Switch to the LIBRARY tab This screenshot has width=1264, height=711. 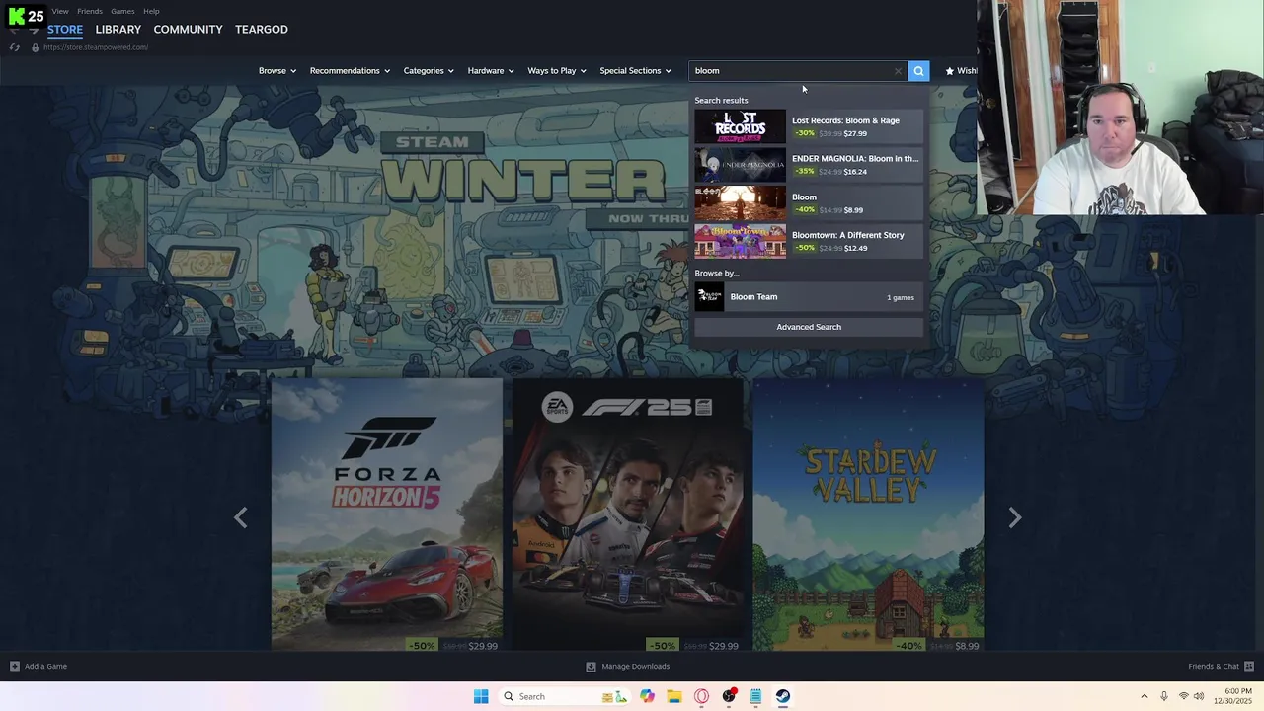(x=118, y=30)
